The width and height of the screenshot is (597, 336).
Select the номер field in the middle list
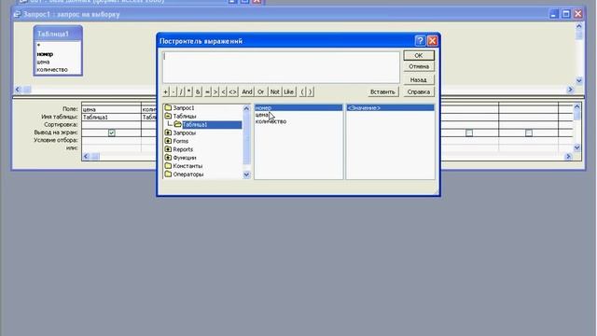(x=298, y=108)
